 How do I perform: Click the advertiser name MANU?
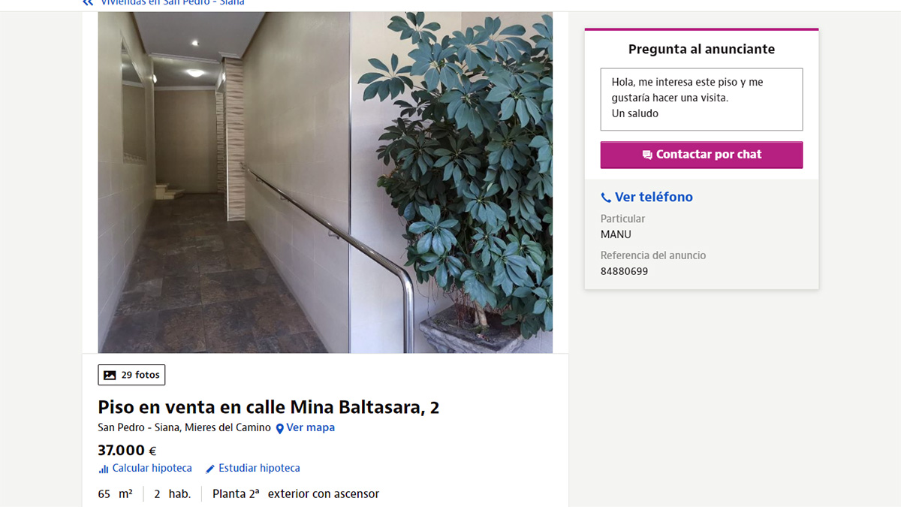coord(616,234)
